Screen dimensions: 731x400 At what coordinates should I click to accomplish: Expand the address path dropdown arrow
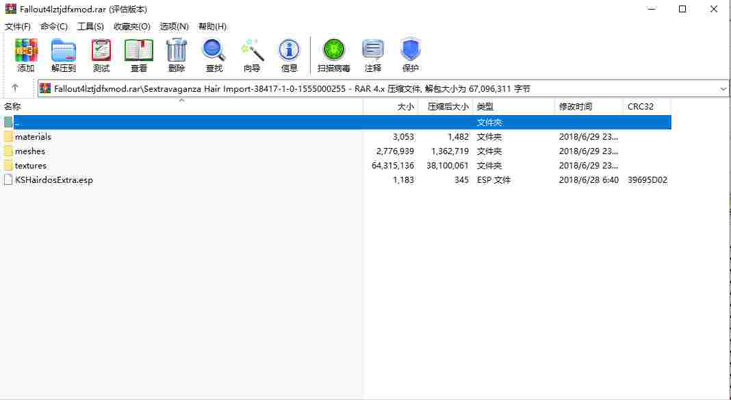pyautogui.click(x=723, y=88)
